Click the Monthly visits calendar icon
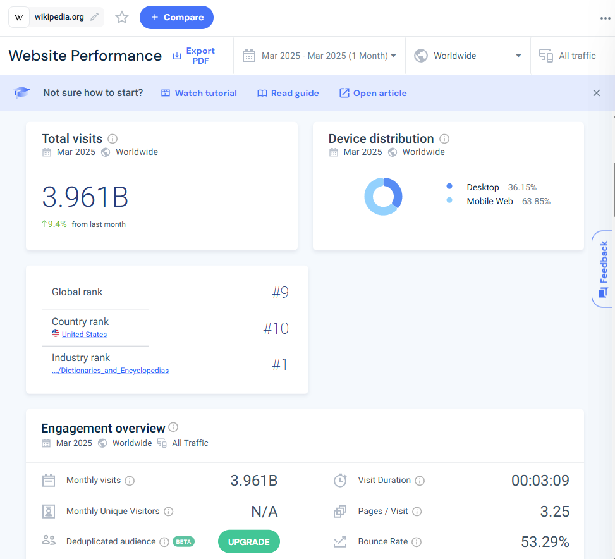Image resolution: width=615 pixels, height=559 pixels. pyautogui.click(x=49, y=481)
